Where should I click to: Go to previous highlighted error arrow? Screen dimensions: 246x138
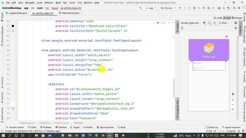pos(169,23)
